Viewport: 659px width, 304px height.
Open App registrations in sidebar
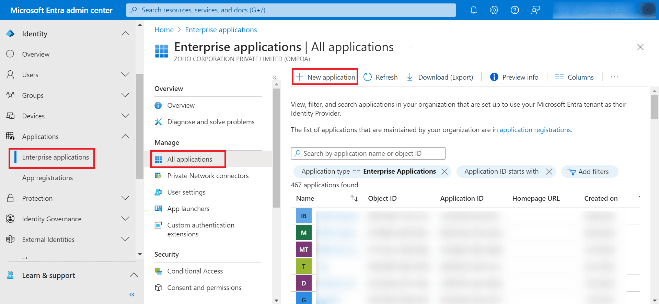click(47, 178)
